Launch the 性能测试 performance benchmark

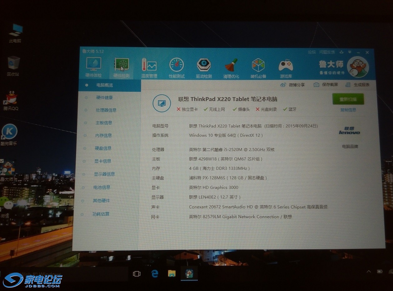click(177, 68)
